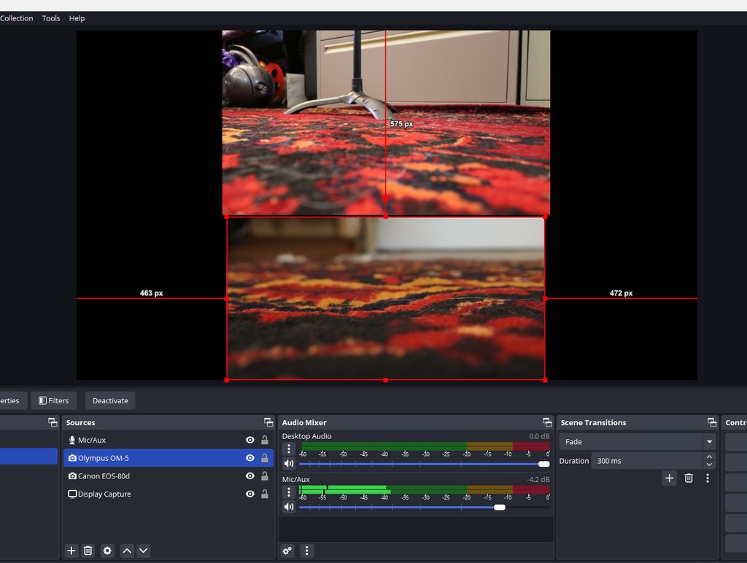Open source properties gear in Sources toolbar
This screenshot has width=747, height=563.
pos(108,551)
